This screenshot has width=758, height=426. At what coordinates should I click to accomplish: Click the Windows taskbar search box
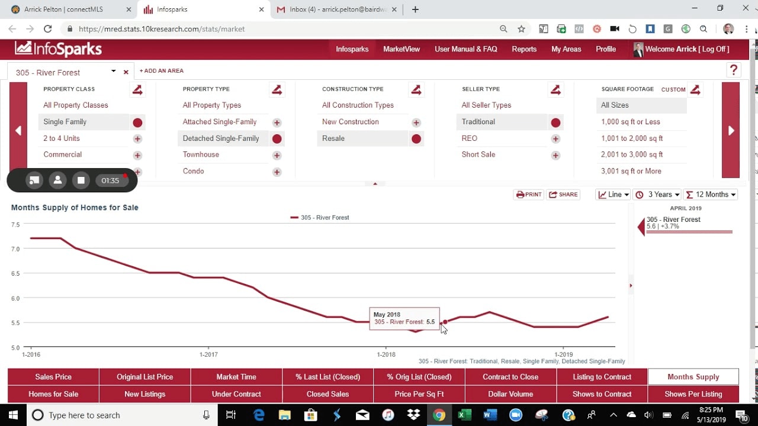(x=121, y=415)
